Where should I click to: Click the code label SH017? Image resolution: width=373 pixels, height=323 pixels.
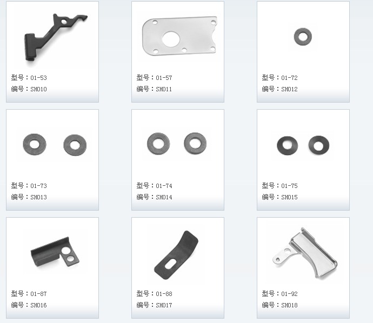click(x=154, y=305)
